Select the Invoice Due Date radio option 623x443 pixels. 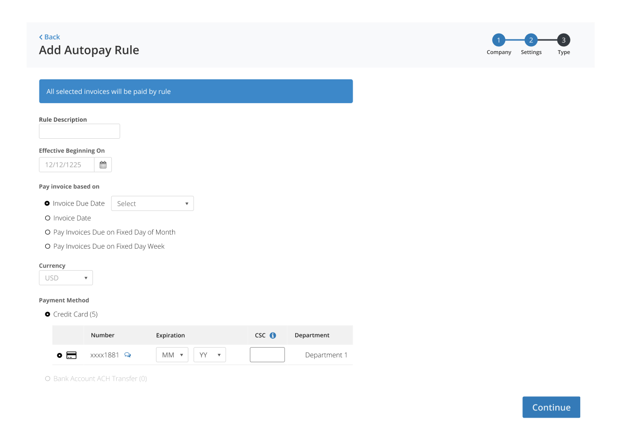tap(47, 203)
